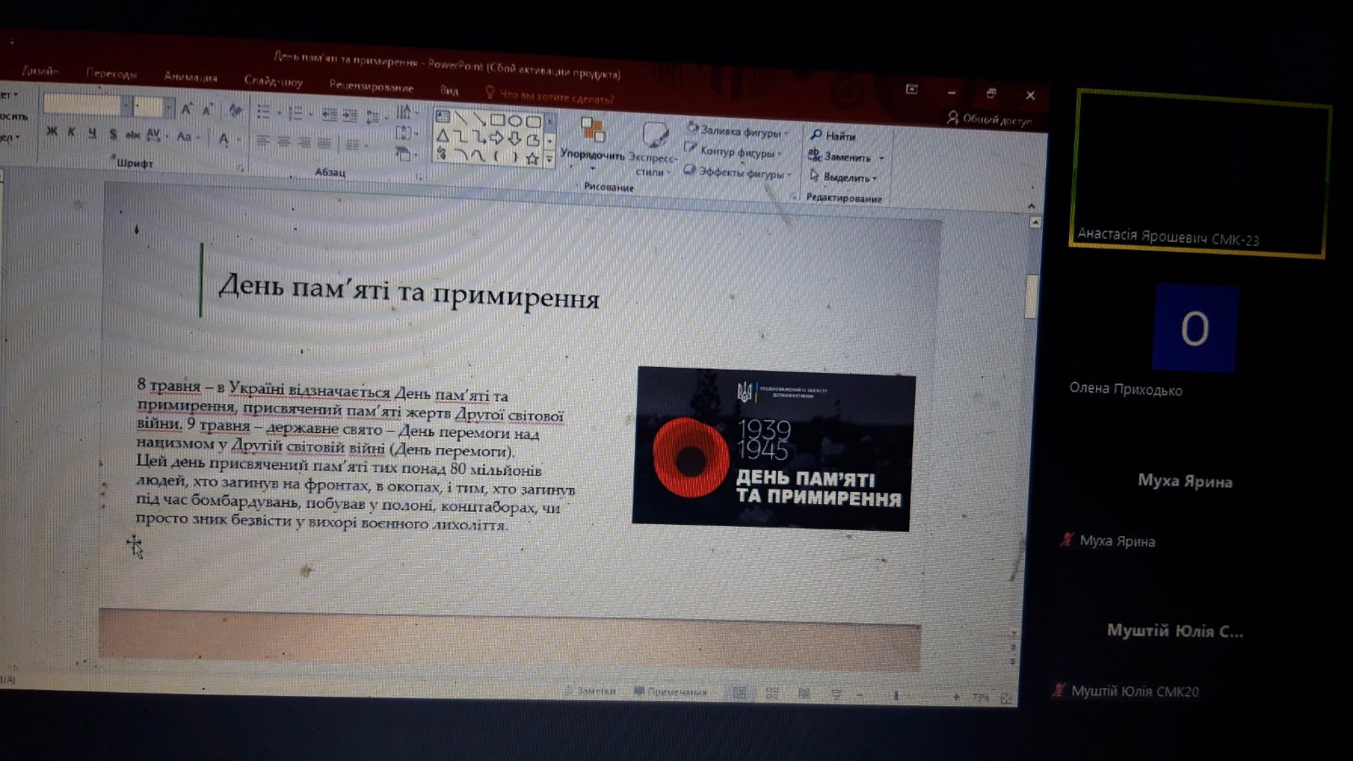
Task: Open font size combo box dropdown
Action: (168, 108)
